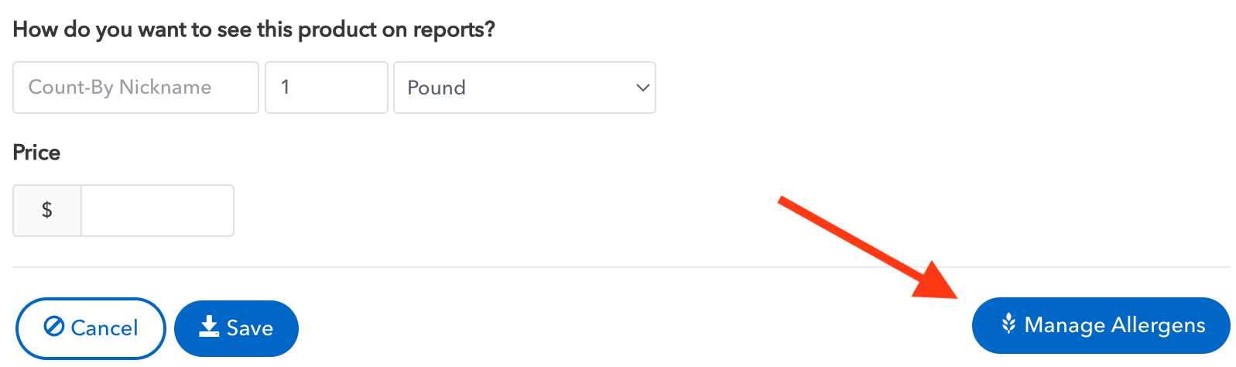Click the Save text label
Image resolution: width=1236 pixels, height=367 pixels.
pos(250,328)
